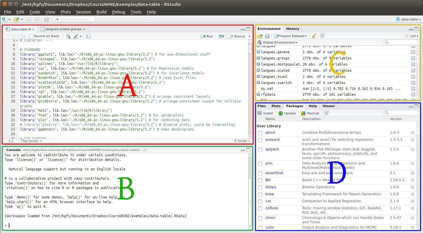Screen dimensions: 423x233
Task: Enable the car package checkbox
Action: (260, 201)
